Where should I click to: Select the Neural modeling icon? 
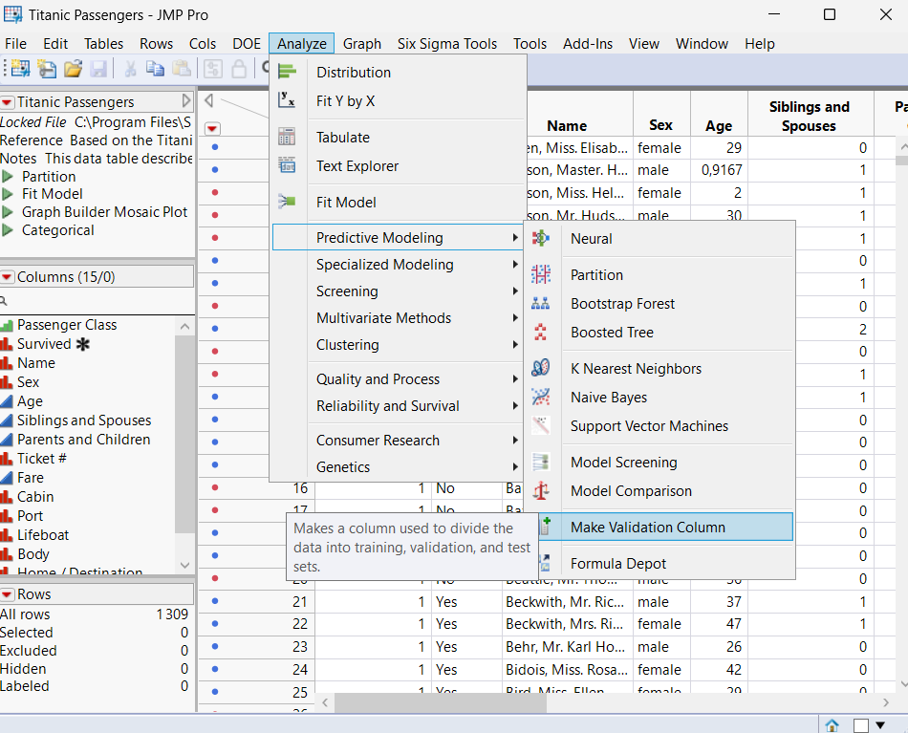(x=540, y=239)
